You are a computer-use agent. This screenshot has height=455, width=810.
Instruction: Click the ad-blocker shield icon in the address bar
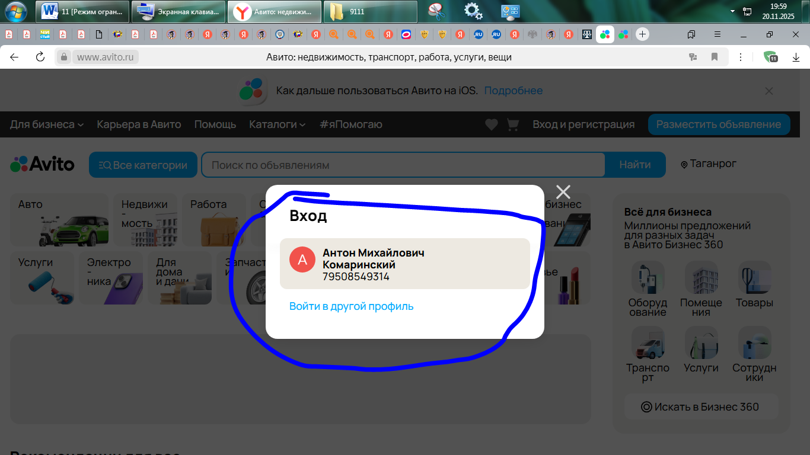point(770,57)
